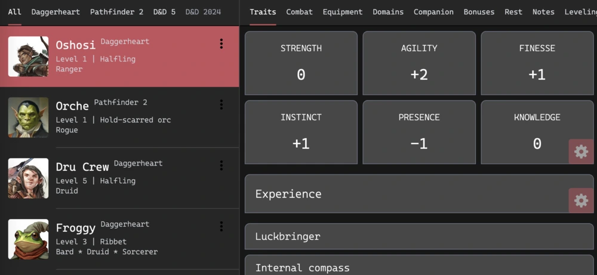Filter characters by Daggerheart tab
Screen dimensions: 597x275
point(56,12)
